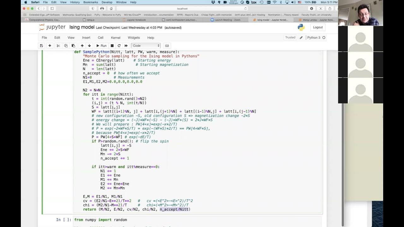Log out of Jupyter
Viewport: 404px width, 227px height.
click(318, 27)
